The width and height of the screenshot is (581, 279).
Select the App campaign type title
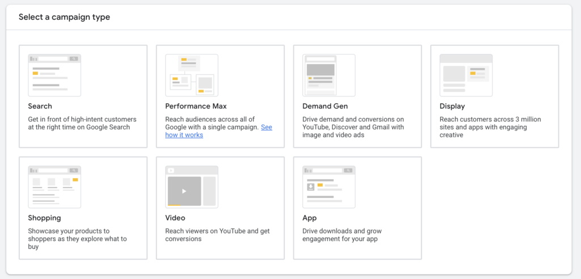[309, 218]
